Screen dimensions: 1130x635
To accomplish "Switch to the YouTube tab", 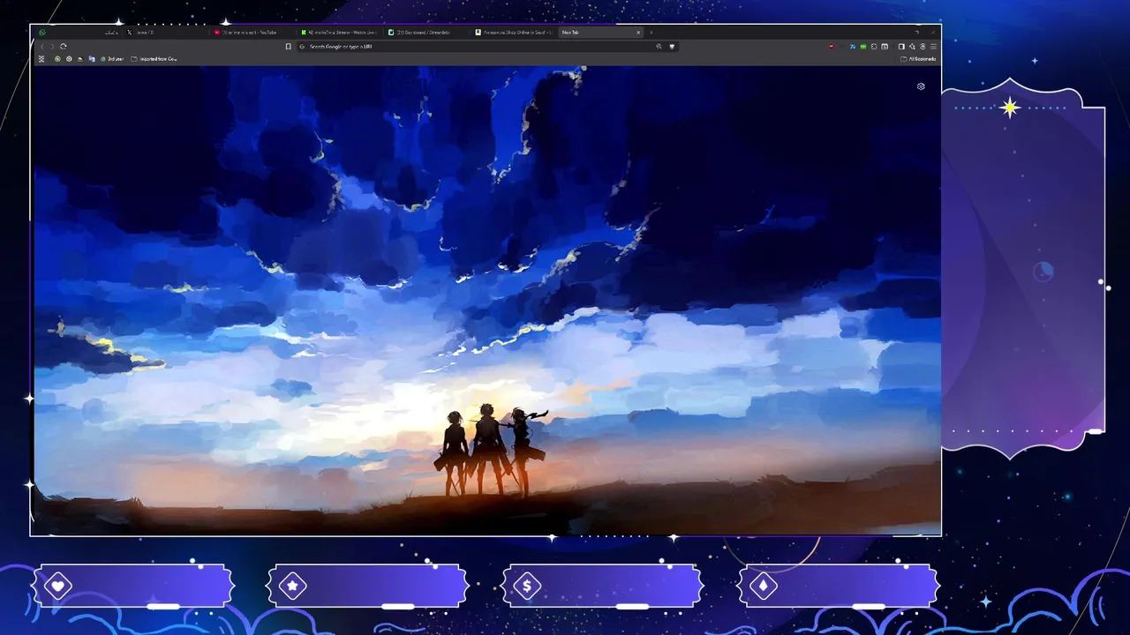I will (x=251, y=33).
